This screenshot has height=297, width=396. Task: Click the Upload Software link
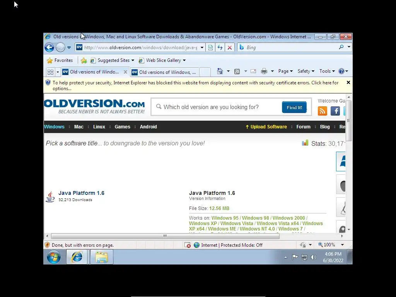pyautogui.click(x=266, y=127)
